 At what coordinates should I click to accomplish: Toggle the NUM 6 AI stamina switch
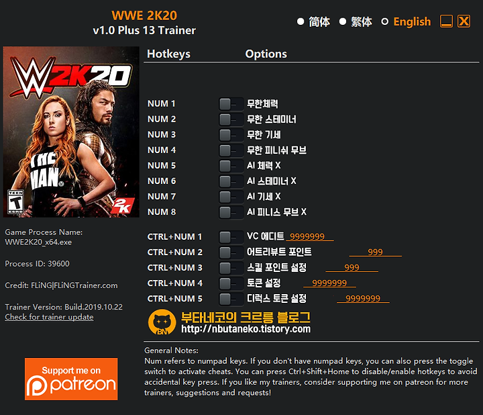(231, 181)
